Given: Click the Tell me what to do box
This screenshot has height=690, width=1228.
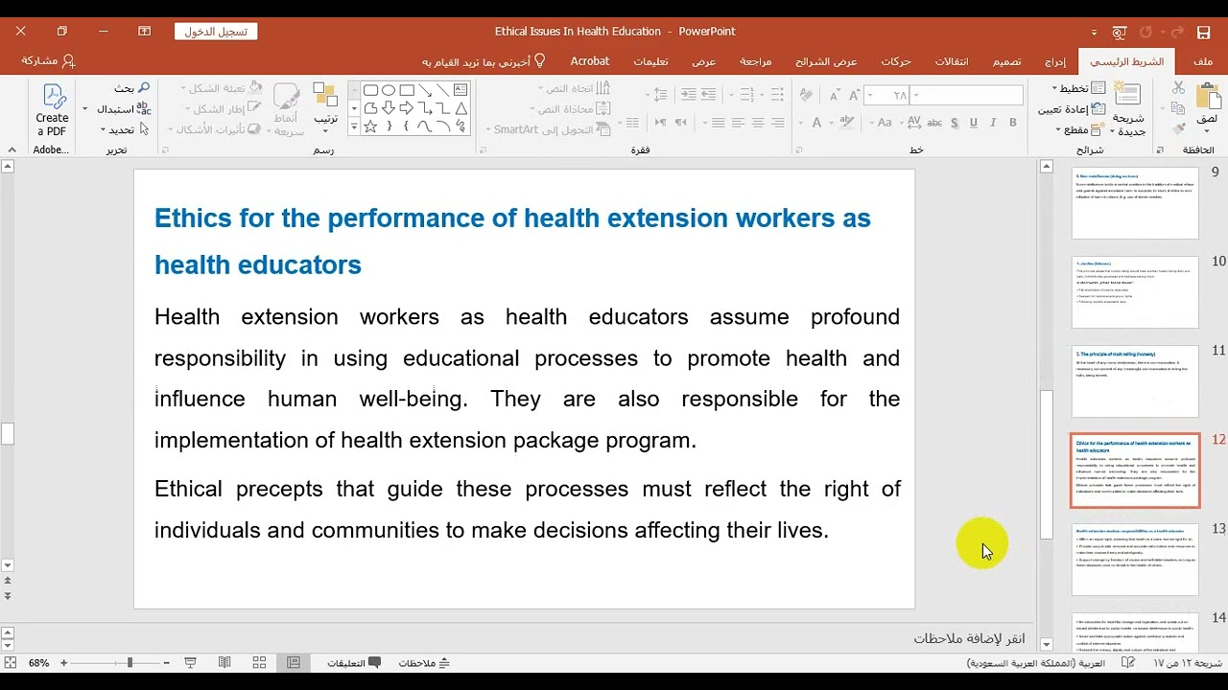Looking at the screenshot, I should pos(484,61).
